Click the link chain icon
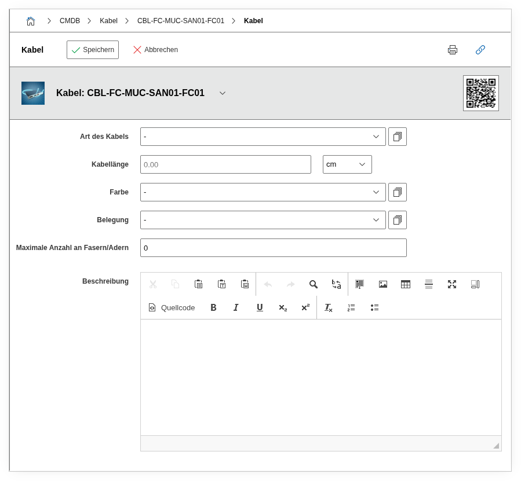 point(480,50)
